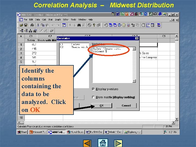Click the Variables box scroll-up arrow
Viewport: 196px width, 147px height.
coord(134,49)
